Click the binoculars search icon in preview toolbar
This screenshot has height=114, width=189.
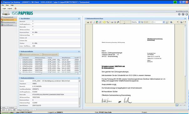pos(171,22)
